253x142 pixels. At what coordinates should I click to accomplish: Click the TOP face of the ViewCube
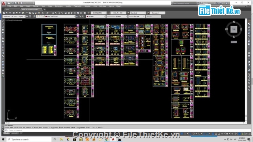pos(234,29)
